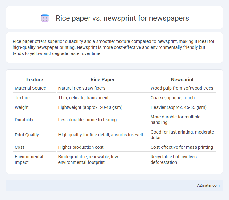Viewport: 229px width, 200px height.
Task: Click 'High-quality for fine detail, absorbs ink well'
Action: (x=101, y=135)
